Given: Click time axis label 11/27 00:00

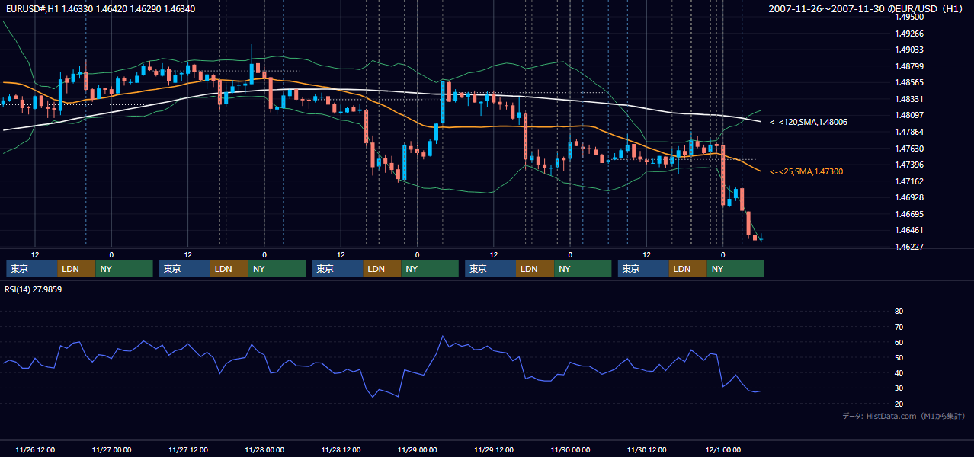Looking at the screenshot, I should (111, 449).
